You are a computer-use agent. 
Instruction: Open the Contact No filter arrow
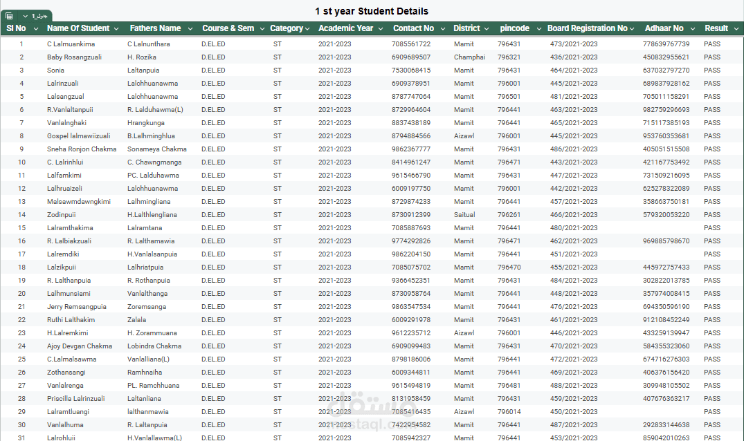(443, 29)
